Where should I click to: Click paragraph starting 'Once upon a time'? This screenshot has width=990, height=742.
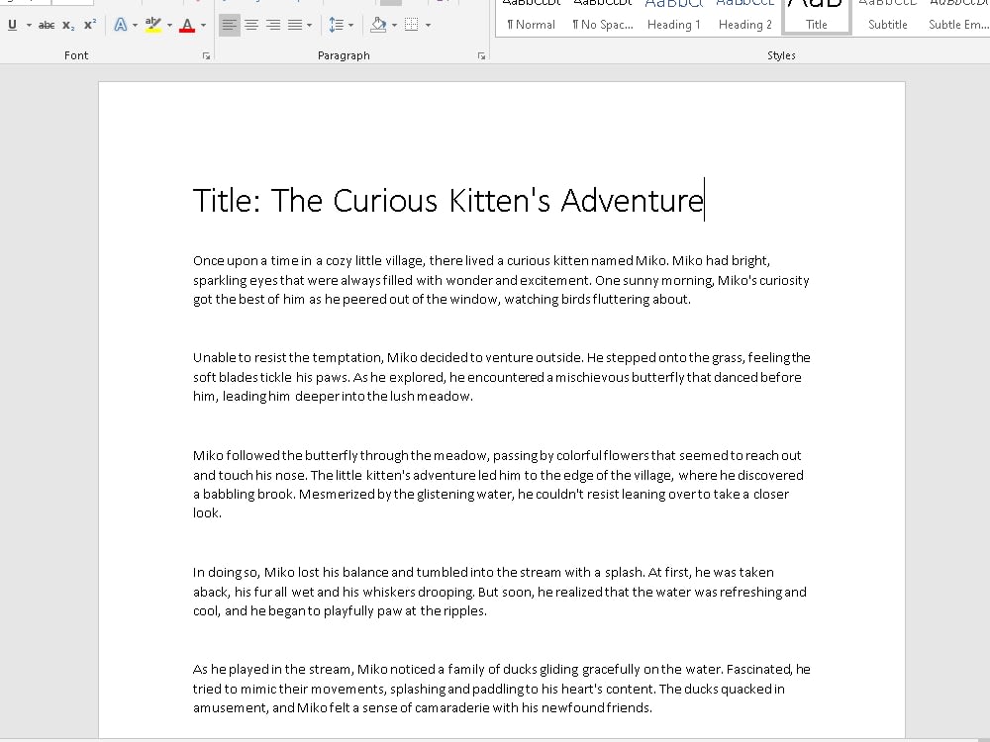pyautogui.click(x=501, y=280)
